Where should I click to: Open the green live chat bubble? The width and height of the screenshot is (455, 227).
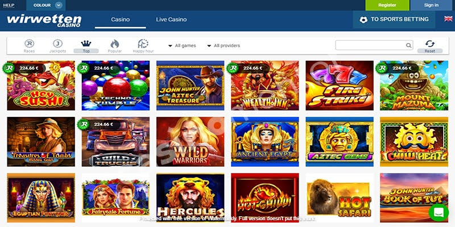pyautogui.click(x=439, y=212)
